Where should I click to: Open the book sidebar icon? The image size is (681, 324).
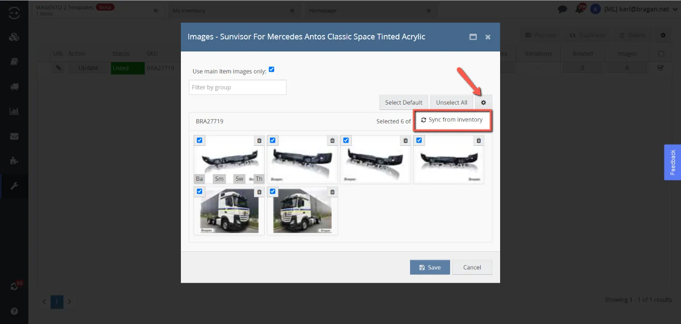[14, 62]
